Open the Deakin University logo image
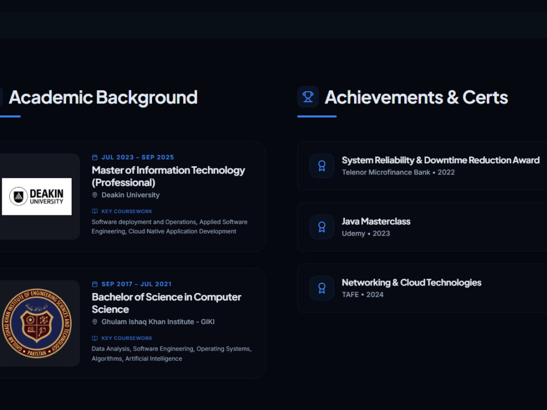Viewport: 547px width, 410px height. pyautogui.click(x=37, y=197)
